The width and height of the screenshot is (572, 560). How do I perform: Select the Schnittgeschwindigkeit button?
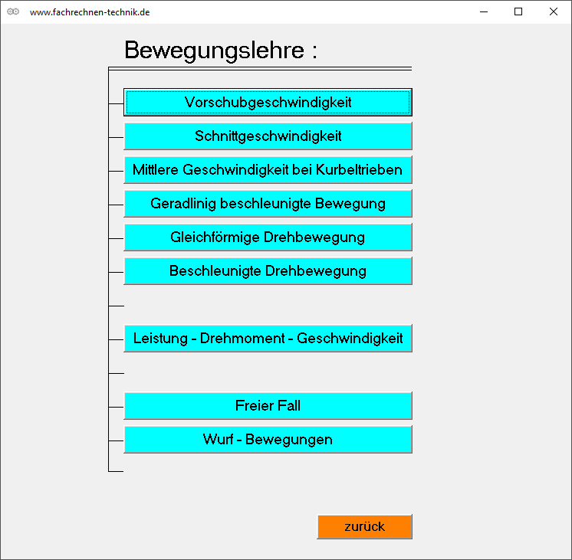pos(268,136)
